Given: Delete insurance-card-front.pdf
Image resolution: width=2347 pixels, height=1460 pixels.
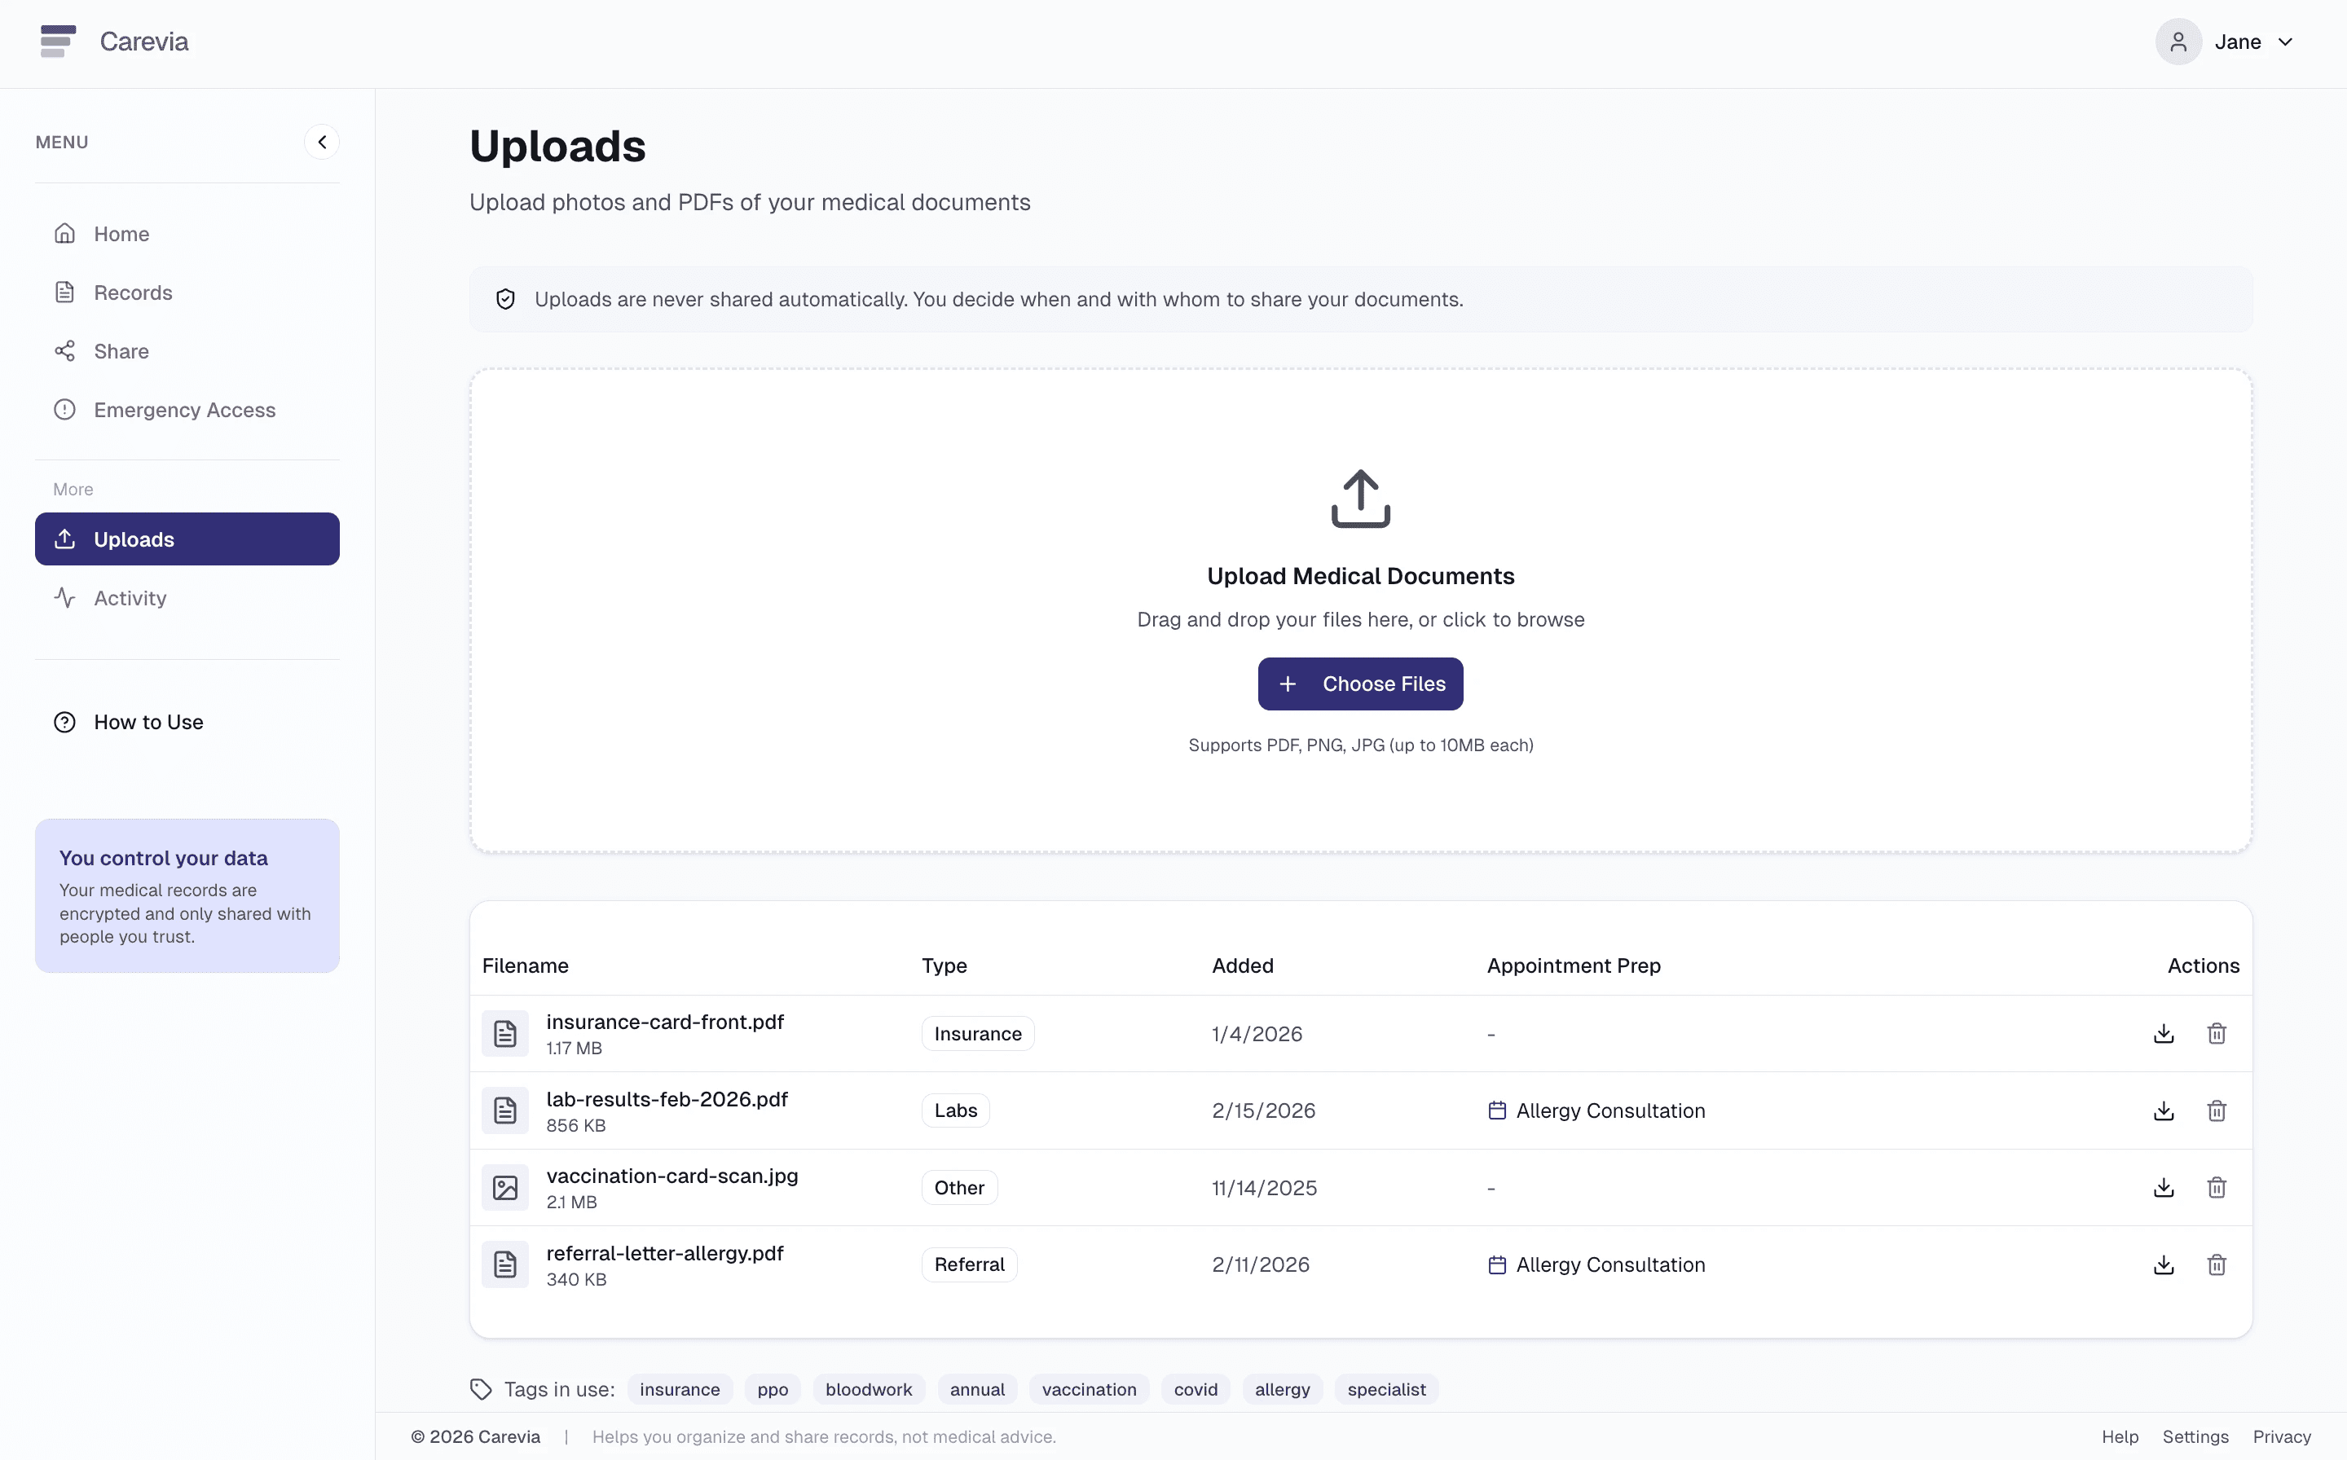Looking at the screenshot, I should 2217,1033.
